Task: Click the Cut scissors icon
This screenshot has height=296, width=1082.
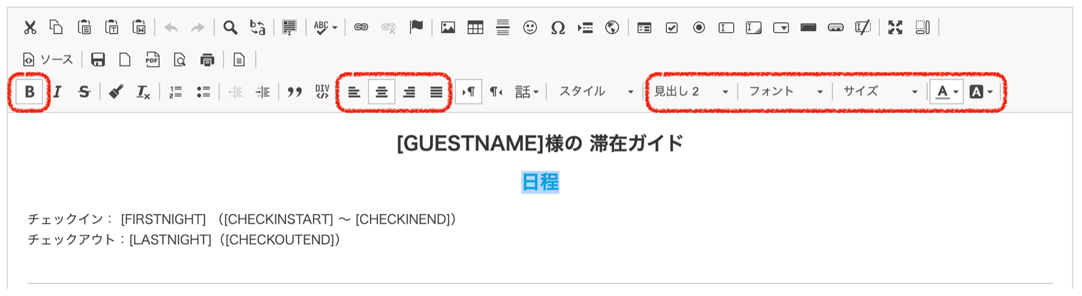Action: pyautogui.click(x=30, y=28)
